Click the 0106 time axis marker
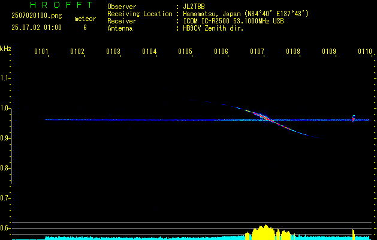 point(221,52)
